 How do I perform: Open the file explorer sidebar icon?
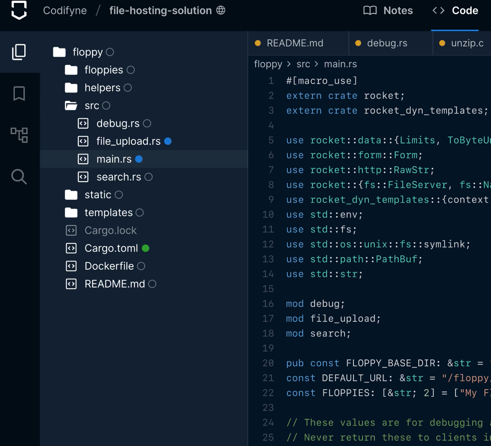point(19,52)
